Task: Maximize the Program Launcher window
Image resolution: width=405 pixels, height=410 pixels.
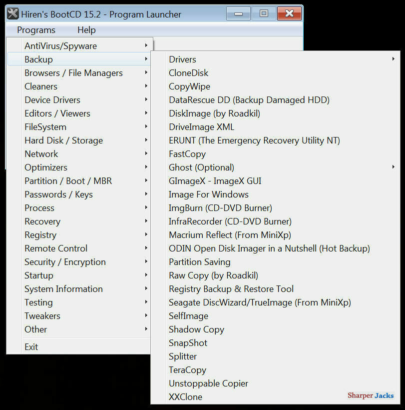Action: pos(264,13)
